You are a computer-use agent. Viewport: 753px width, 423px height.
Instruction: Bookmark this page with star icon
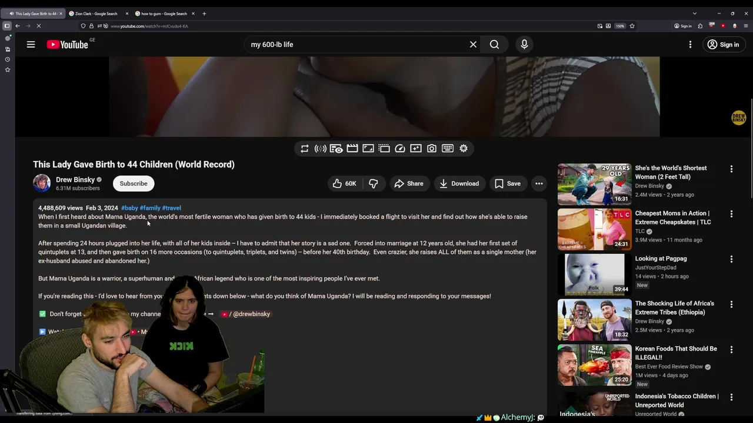tap(632, 26)
